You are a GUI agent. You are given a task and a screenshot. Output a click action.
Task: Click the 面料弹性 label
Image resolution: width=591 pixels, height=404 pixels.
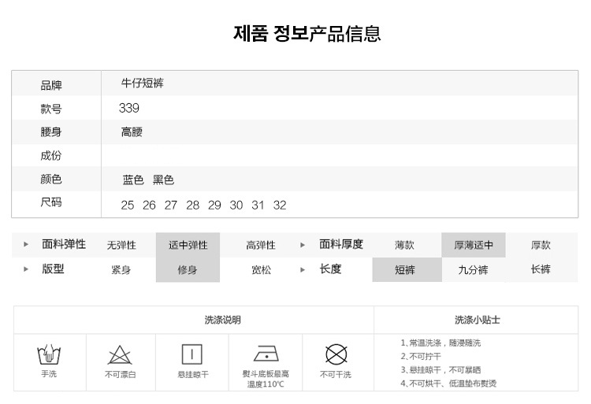[64, 244]
